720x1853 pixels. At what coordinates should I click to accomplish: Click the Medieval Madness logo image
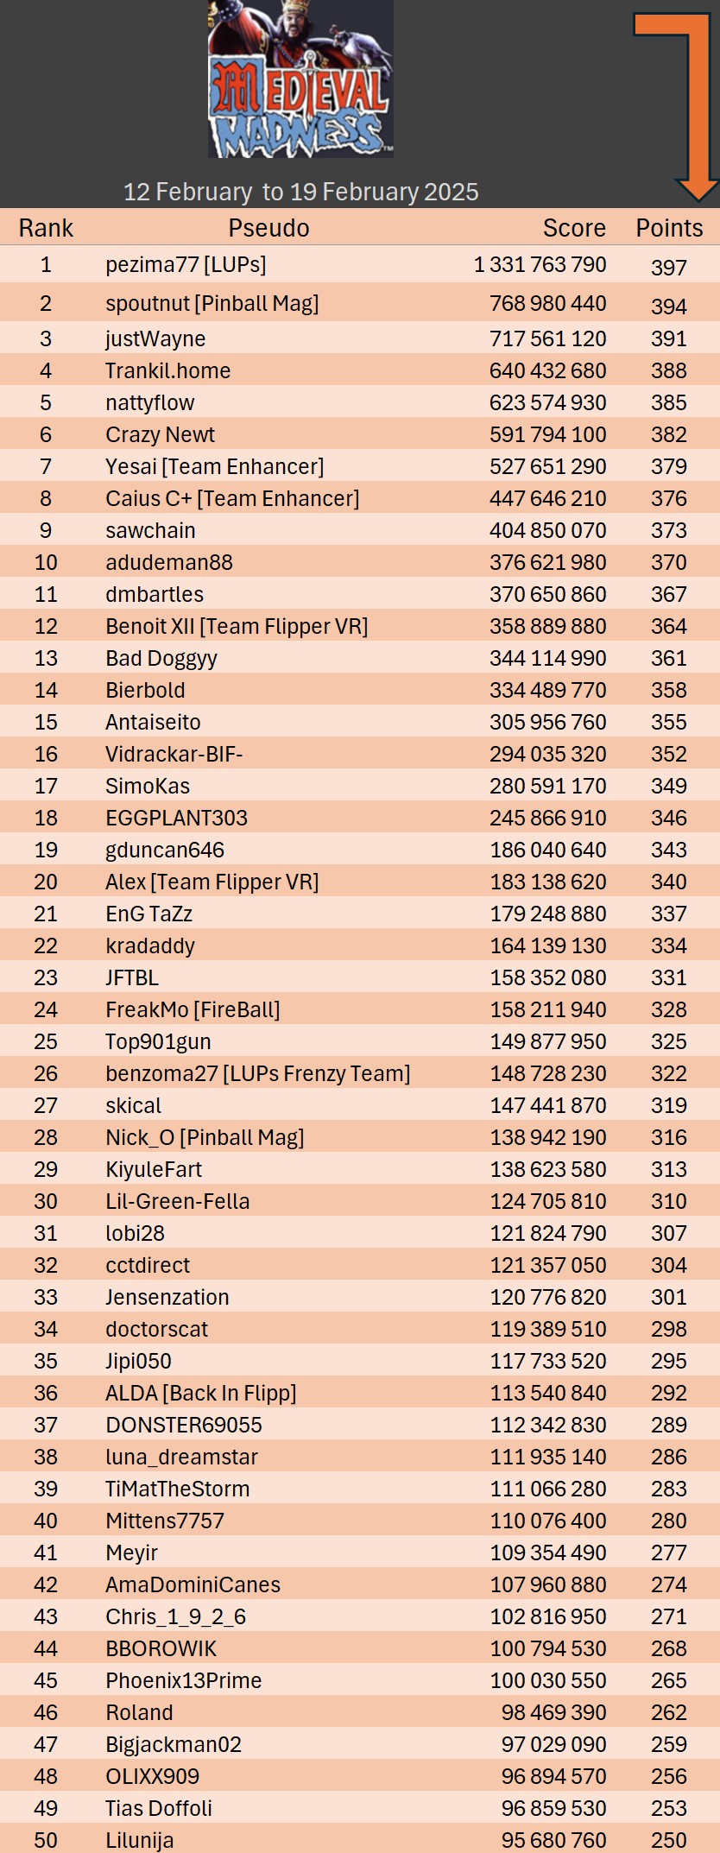tap(300, 79)
